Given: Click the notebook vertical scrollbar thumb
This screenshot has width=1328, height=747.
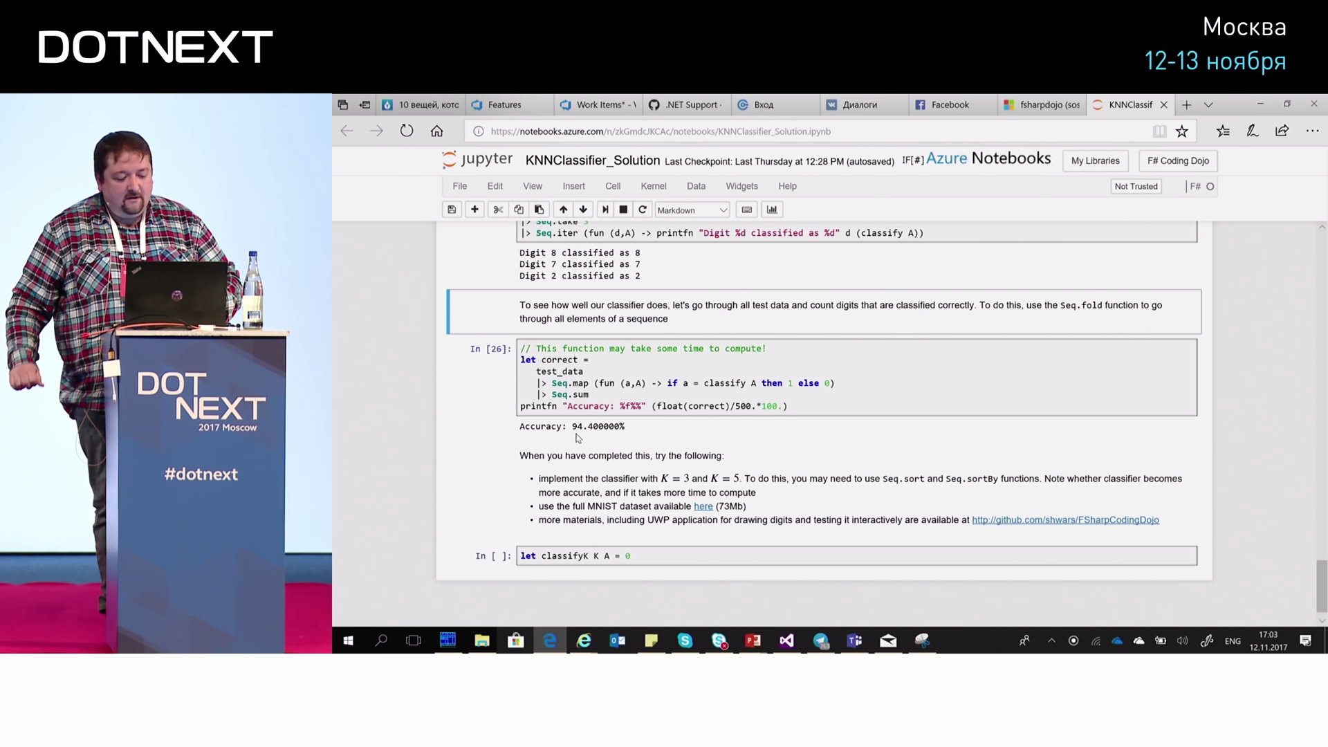Looking at the screenshot, I should click(1322, 586).
